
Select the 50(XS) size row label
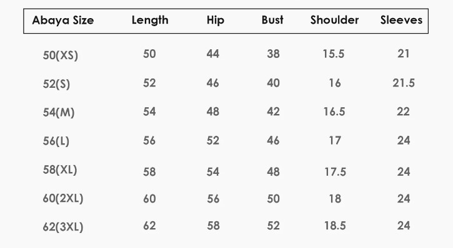pyautogui.click(x=61, y=55)
